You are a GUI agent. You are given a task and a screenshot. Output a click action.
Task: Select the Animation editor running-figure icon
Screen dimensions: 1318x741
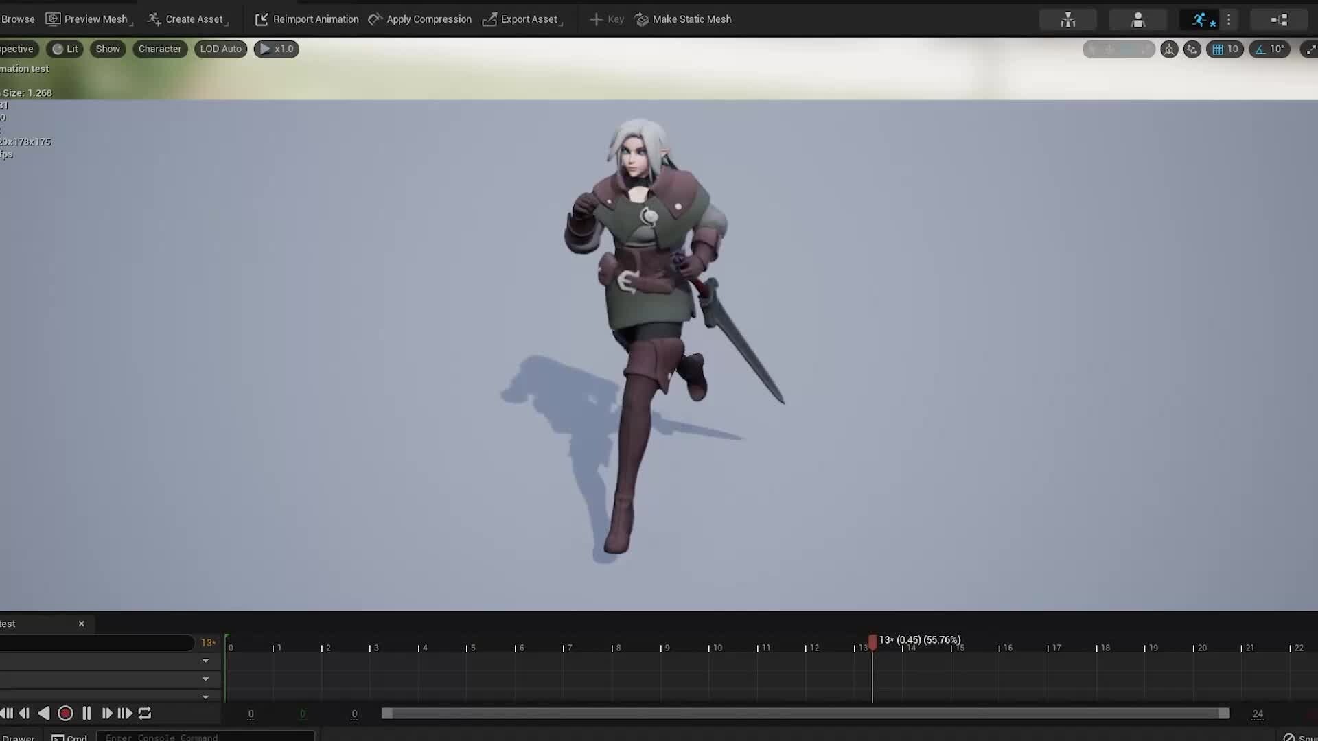1200,19
